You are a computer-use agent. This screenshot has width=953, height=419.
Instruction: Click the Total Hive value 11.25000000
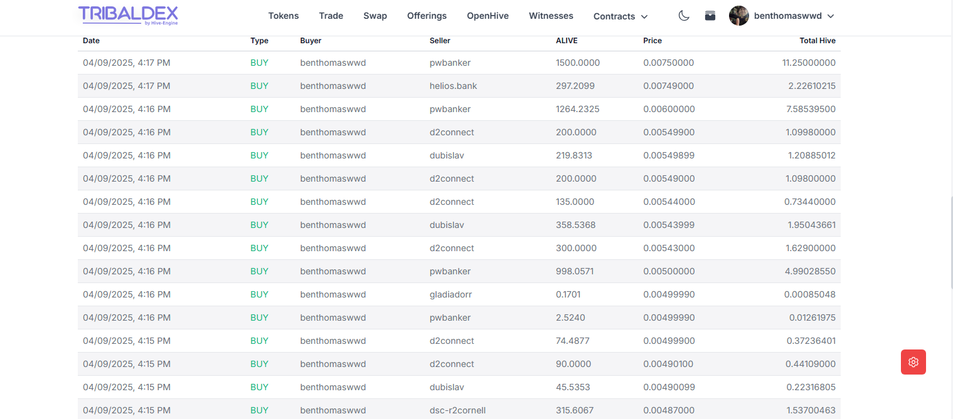point(809,63)
